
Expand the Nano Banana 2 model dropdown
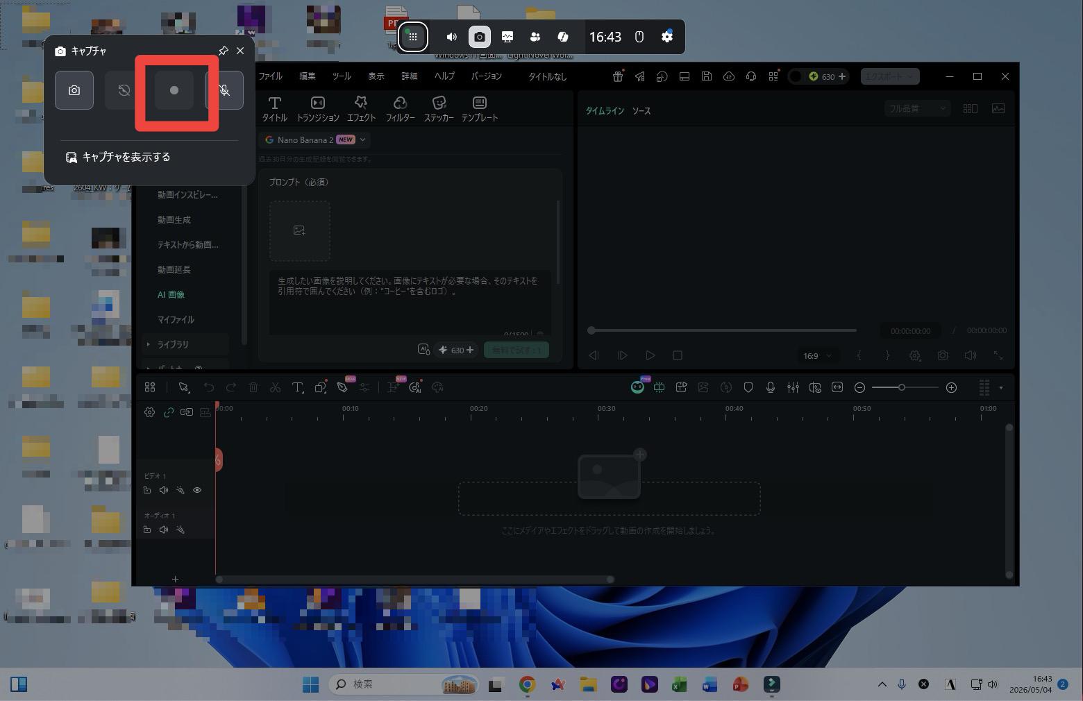pyautogui.click(x=316, y=140)
